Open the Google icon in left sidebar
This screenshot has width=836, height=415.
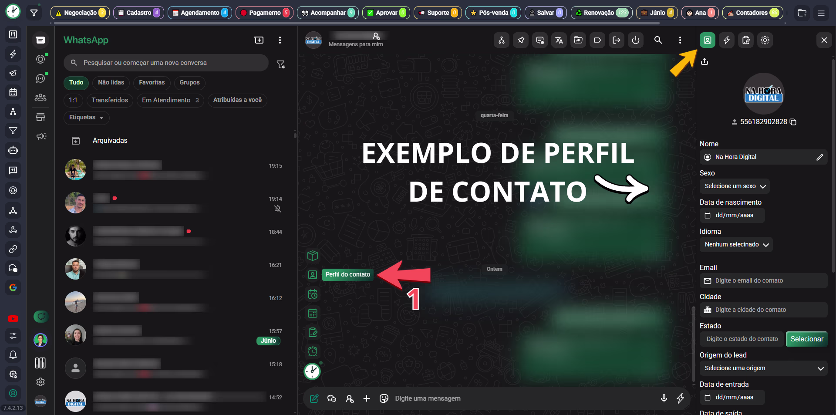[x=13, y=287]
